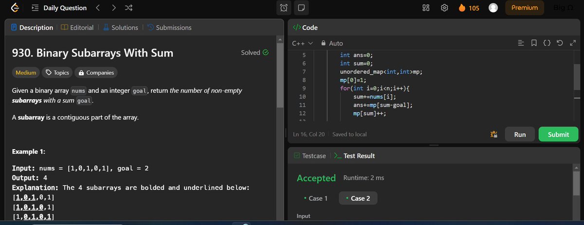Expand the Topics tag
The image size is (584, 225).
coord(57,73)
